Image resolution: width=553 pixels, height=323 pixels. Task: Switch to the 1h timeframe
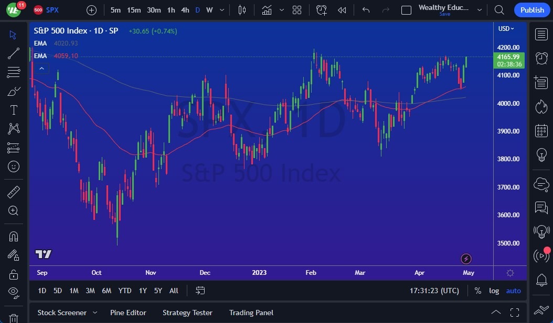171,10
